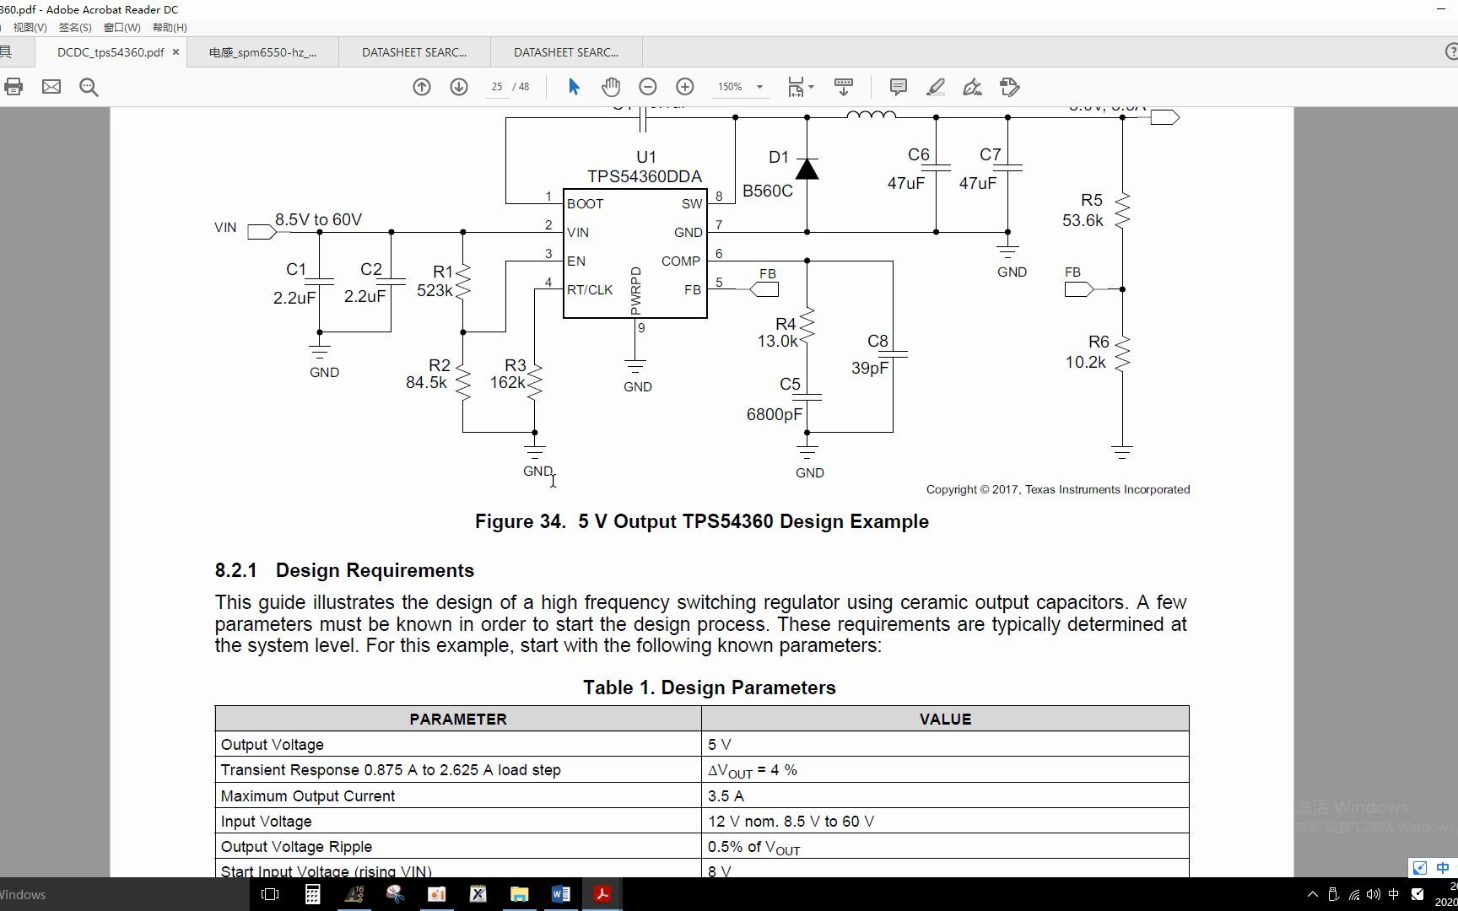Screen dimensions: 1458x911
Task: Edit the page number field showing 25
Action: 497,87
